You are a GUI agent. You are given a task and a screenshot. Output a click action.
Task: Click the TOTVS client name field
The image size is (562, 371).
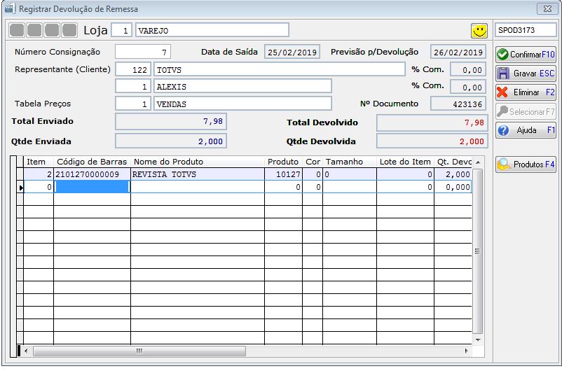tap(280, 69)
